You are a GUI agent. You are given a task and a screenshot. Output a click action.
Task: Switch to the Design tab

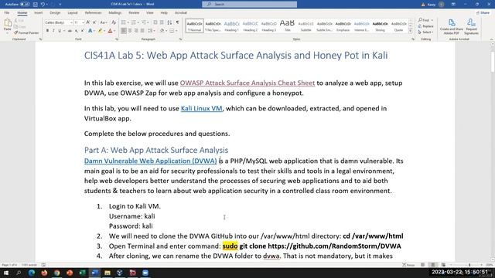[x=55, y=13]
